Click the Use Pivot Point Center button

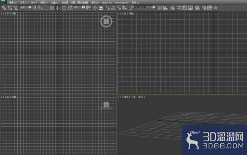tap(88, 8)
